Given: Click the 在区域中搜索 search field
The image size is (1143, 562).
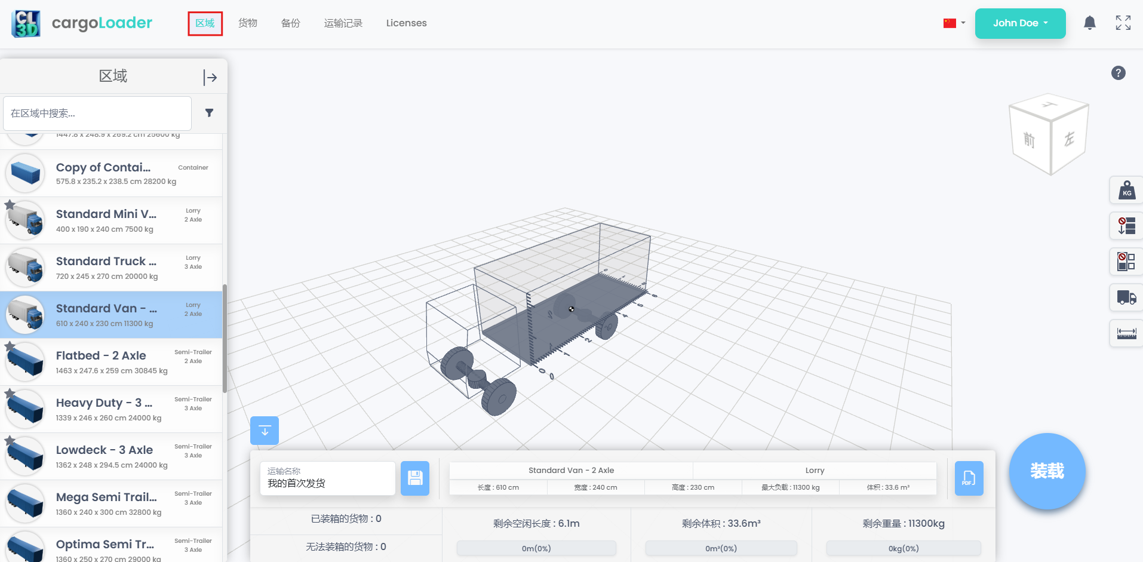Looking at the screenshot, I should click(x=97, y=113).
